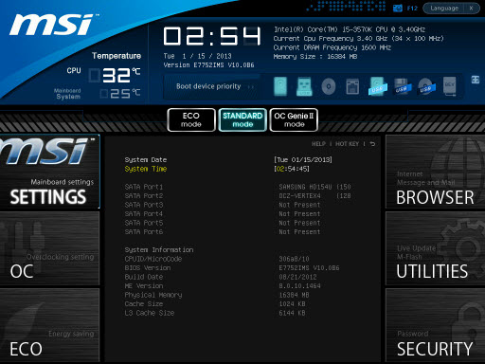Select the CD/DVD disc boot device icon

(x=329, y=86)
